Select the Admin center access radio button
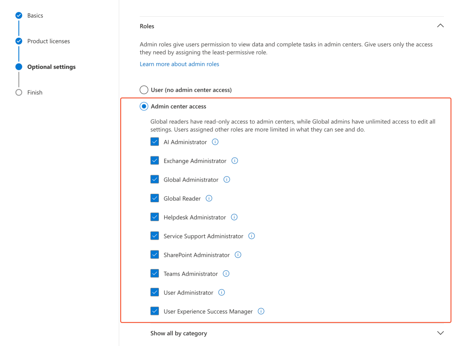 click(x=144, y=106)
